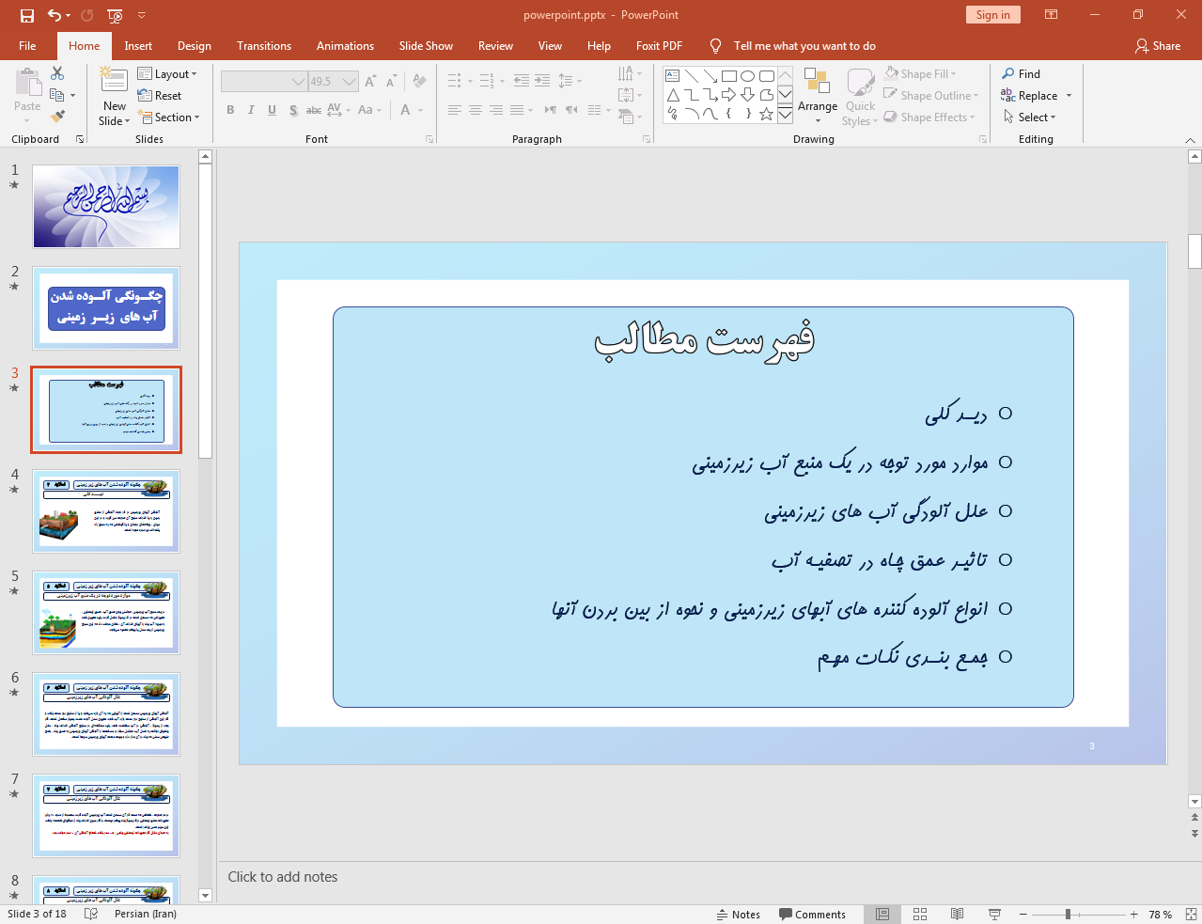The height and width of the screenshot is (924, 1202).
Task: Select the Text Box shape in the gallery
Action: pos(673,76)
